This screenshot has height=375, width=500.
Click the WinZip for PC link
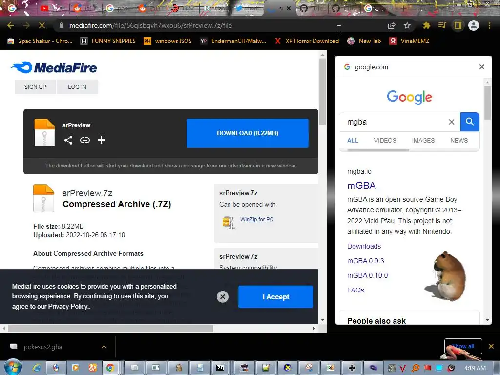[x=257, y=219]
